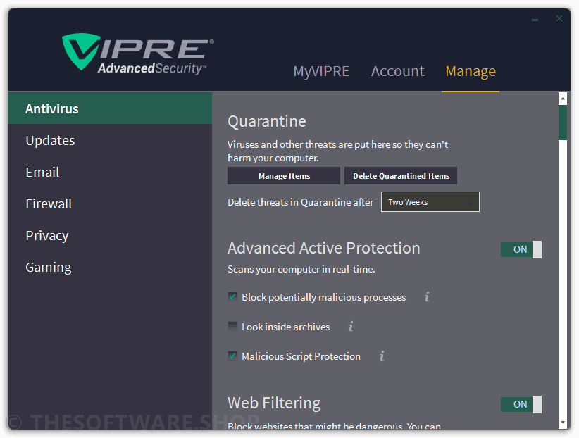
Task: Enable Look inside archives checkbox
Action: (x=232, y=326)
